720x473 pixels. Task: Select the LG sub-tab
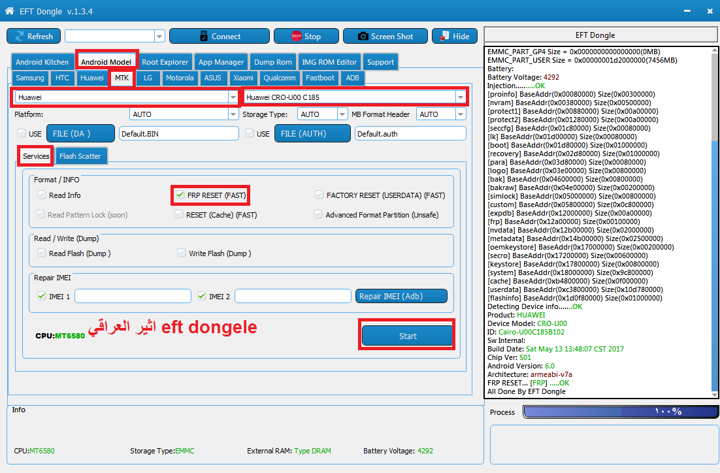[148, 78]
